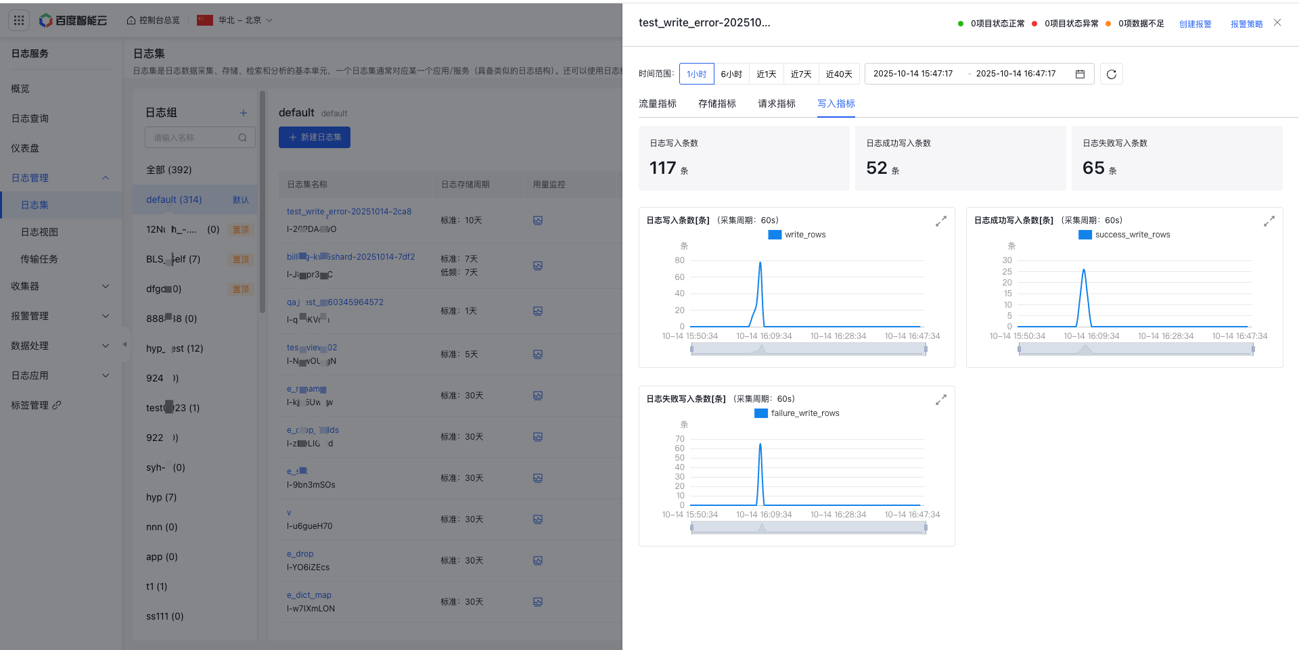Screen dimensions: 1299x650
Task: Open the apps grid menu icon
Action: click(19, 20)
